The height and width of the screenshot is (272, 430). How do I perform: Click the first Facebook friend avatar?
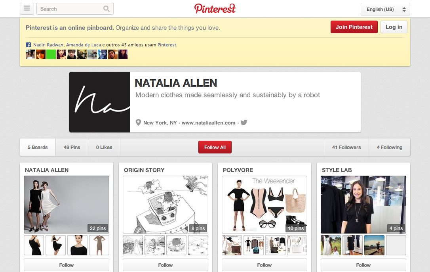[30, 54]
